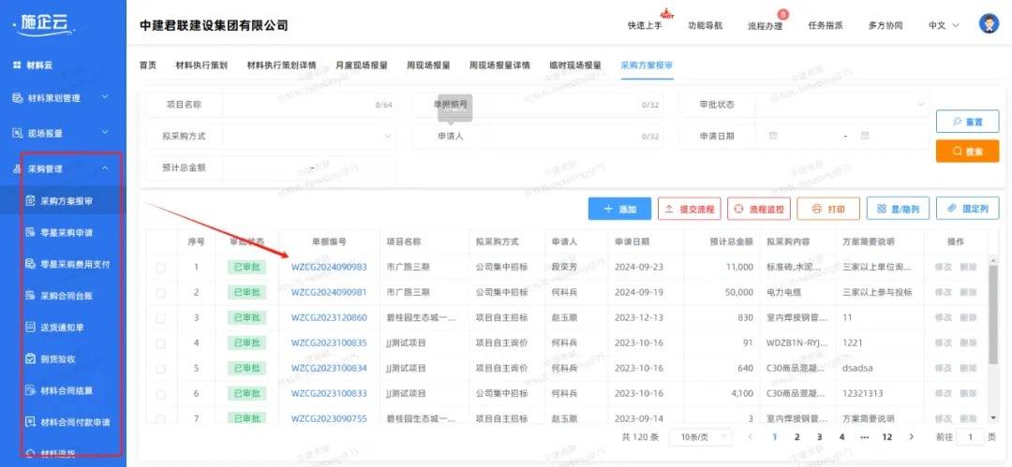Expand the 材料策划管理 sidebar group
This screenshot has height=467, width=1012.
point(106,97)
